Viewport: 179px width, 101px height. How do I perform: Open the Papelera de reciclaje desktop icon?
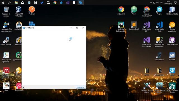coord(6,12)
